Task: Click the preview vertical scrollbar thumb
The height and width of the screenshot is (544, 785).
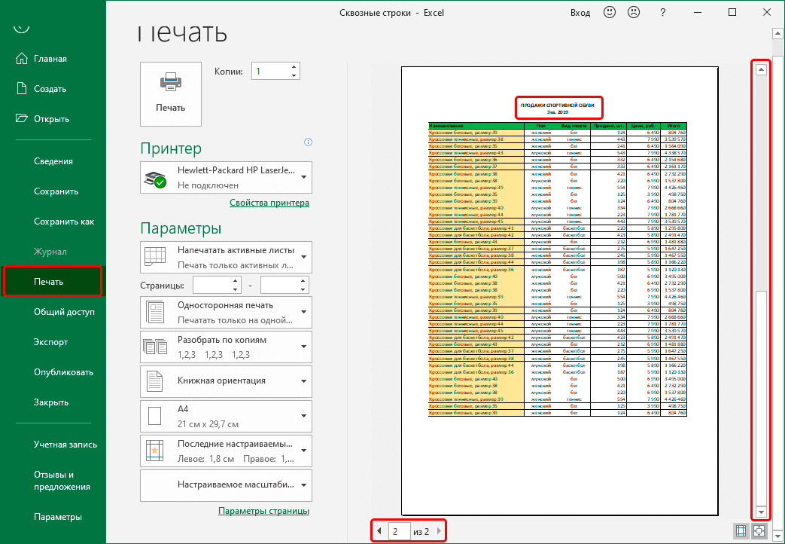Action: (761, 399)
